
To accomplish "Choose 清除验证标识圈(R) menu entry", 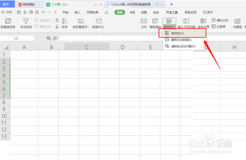I will (x=183, y=46).
